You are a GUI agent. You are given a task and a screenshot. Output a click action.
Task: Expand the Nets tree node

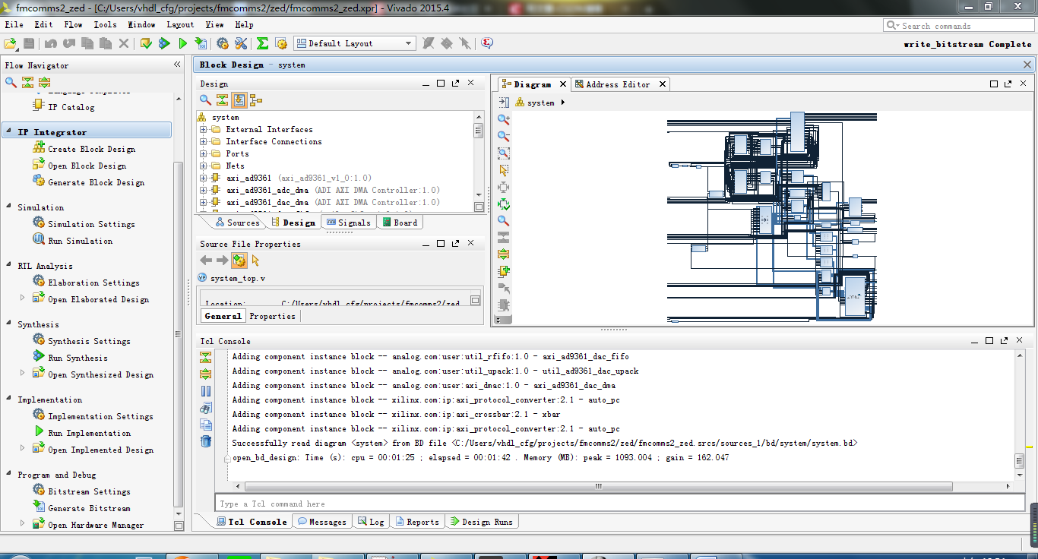(x=204, y=166)
